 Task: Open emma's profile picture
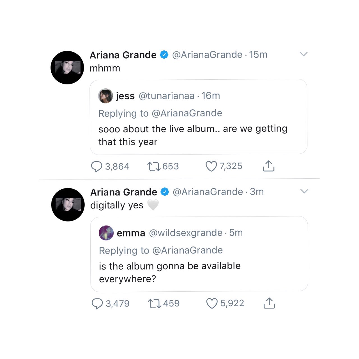tap(106, 233)
